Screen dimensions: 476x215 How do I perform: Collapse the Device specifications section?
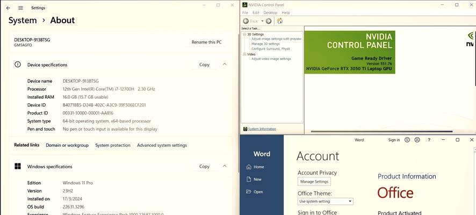click(x=225, y=64)
